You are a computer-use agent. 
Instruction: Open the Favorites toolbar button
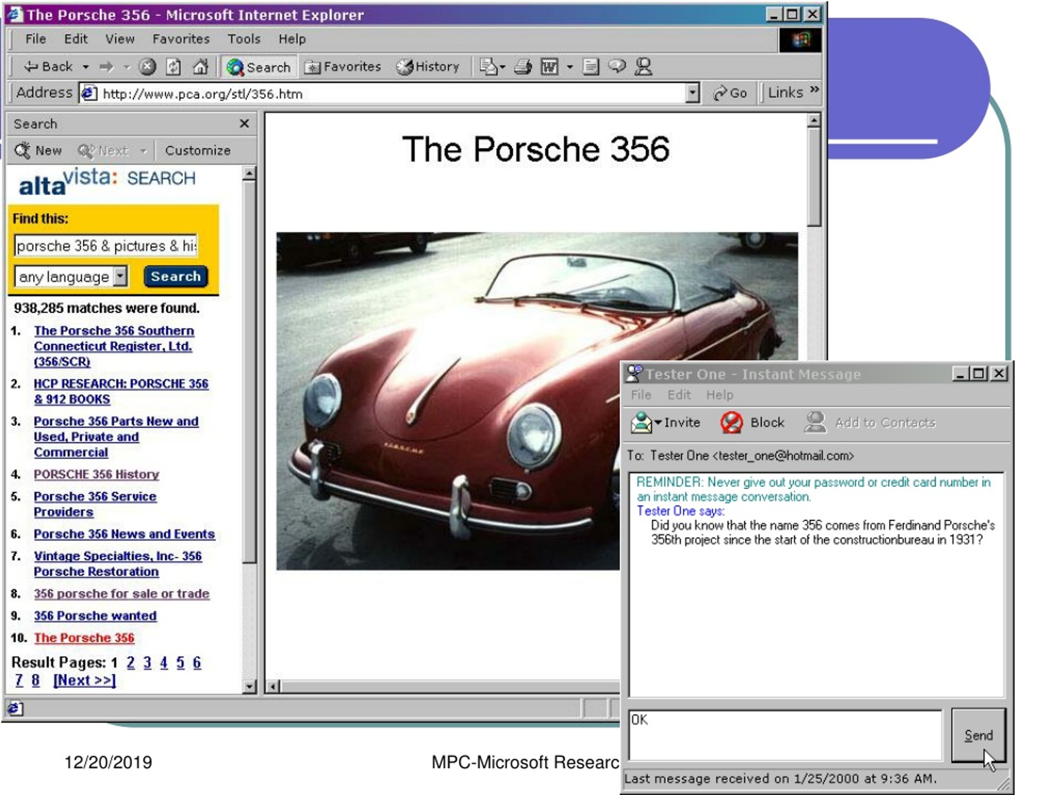tap(343, 67)
